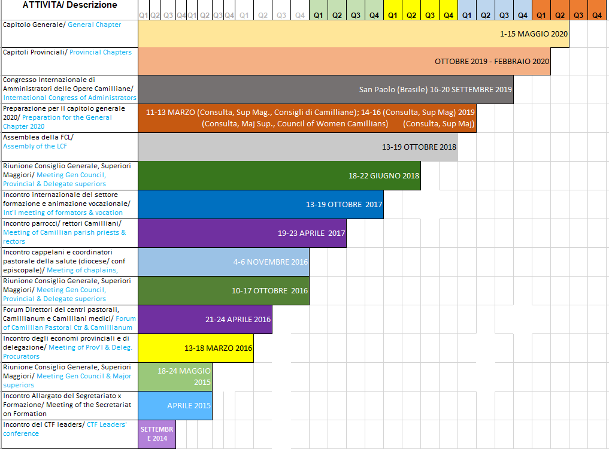This screenshot has width=609, height=449.
Task: Select the 18-22 GIUGNO 2018 green bar
Action: [279, 175]
